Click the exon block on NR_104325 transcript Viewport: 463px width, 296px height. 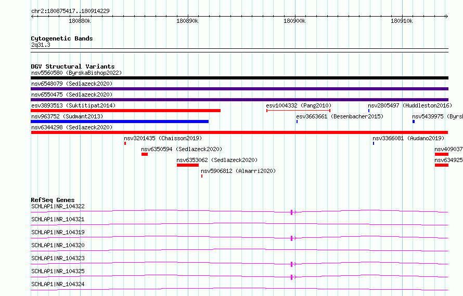point(291,277)
